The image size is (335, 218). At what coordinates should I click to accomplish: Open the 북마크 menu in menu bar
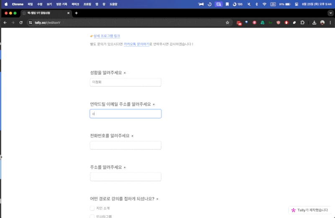(x=75, y=4)
